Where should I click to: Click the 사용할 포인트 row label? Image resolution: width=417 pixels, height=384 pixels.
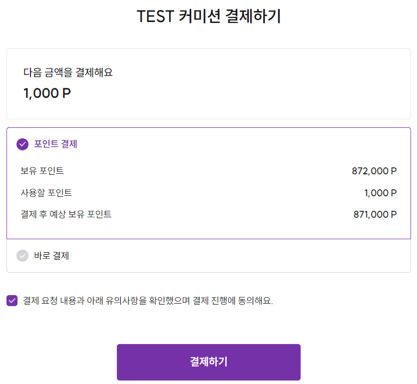pos(46,193)
